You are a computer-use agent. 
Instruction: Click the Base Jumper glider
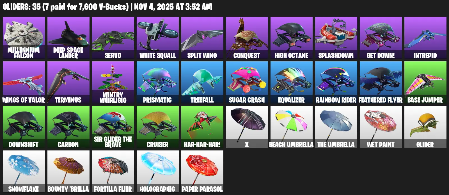(425, 82)
